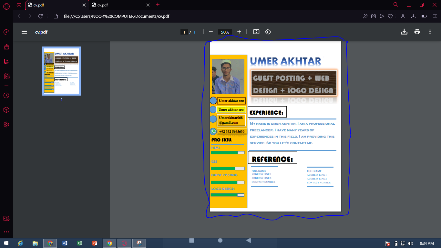Screen dimensions: 441x248
Task: Open the PDF viewer hamburger menu
Action: [x=24, y=32]
